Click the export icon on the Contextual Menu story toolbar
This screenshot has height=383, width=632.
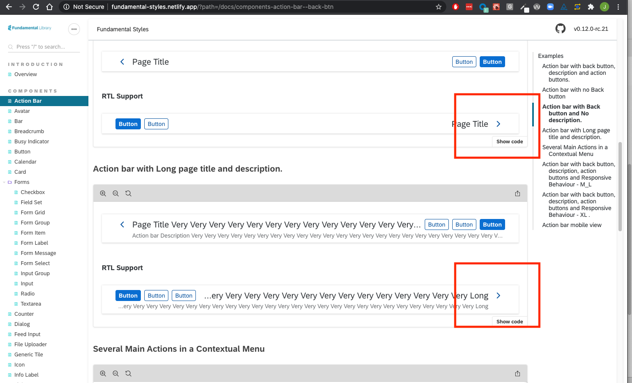pyautogui.click(x=517, y=373)
